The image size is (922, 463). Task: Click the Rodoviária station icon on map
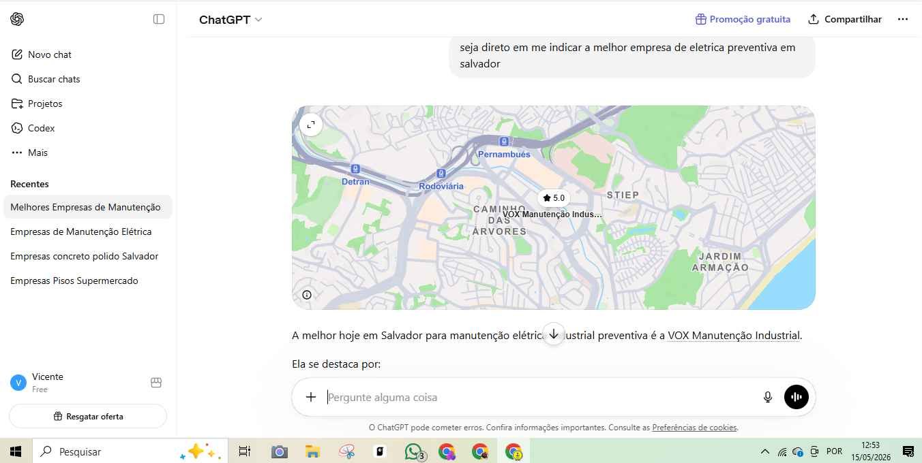[441, 174]
